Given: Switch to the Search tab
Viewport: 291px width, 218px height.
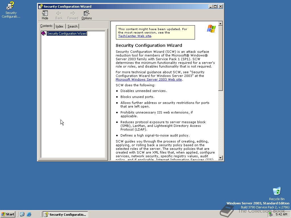Looking at the screenshot, I should (x=72, y=26).
